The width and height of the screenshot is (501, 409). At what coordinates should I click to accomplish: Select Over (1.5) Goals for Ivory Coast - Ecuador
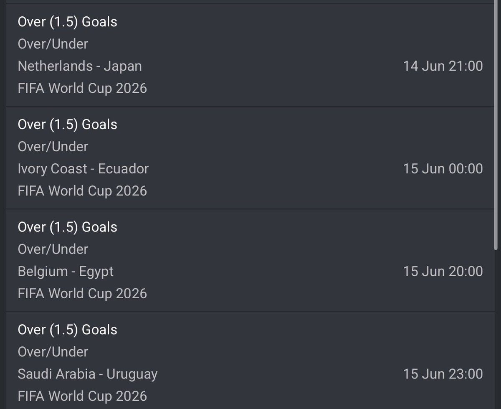coord(67,124)
